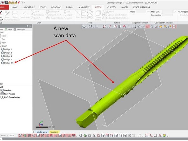Open the Viewpoint panel tab

[x=19, y=30]
